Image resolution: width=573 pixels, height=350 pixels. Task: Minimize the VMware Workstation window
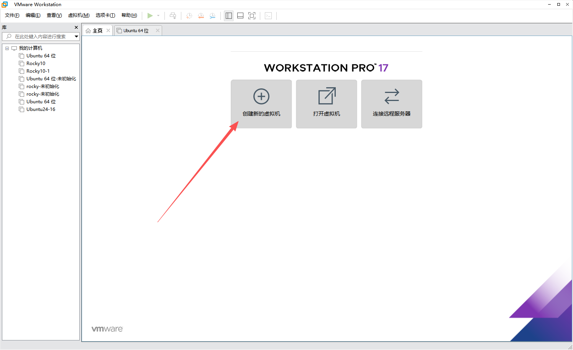coord(549,5)
